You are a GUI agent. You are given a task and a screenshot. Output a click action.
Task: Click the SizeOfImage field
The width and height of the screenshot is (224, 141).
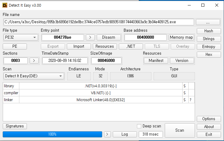tap(106, 61)
